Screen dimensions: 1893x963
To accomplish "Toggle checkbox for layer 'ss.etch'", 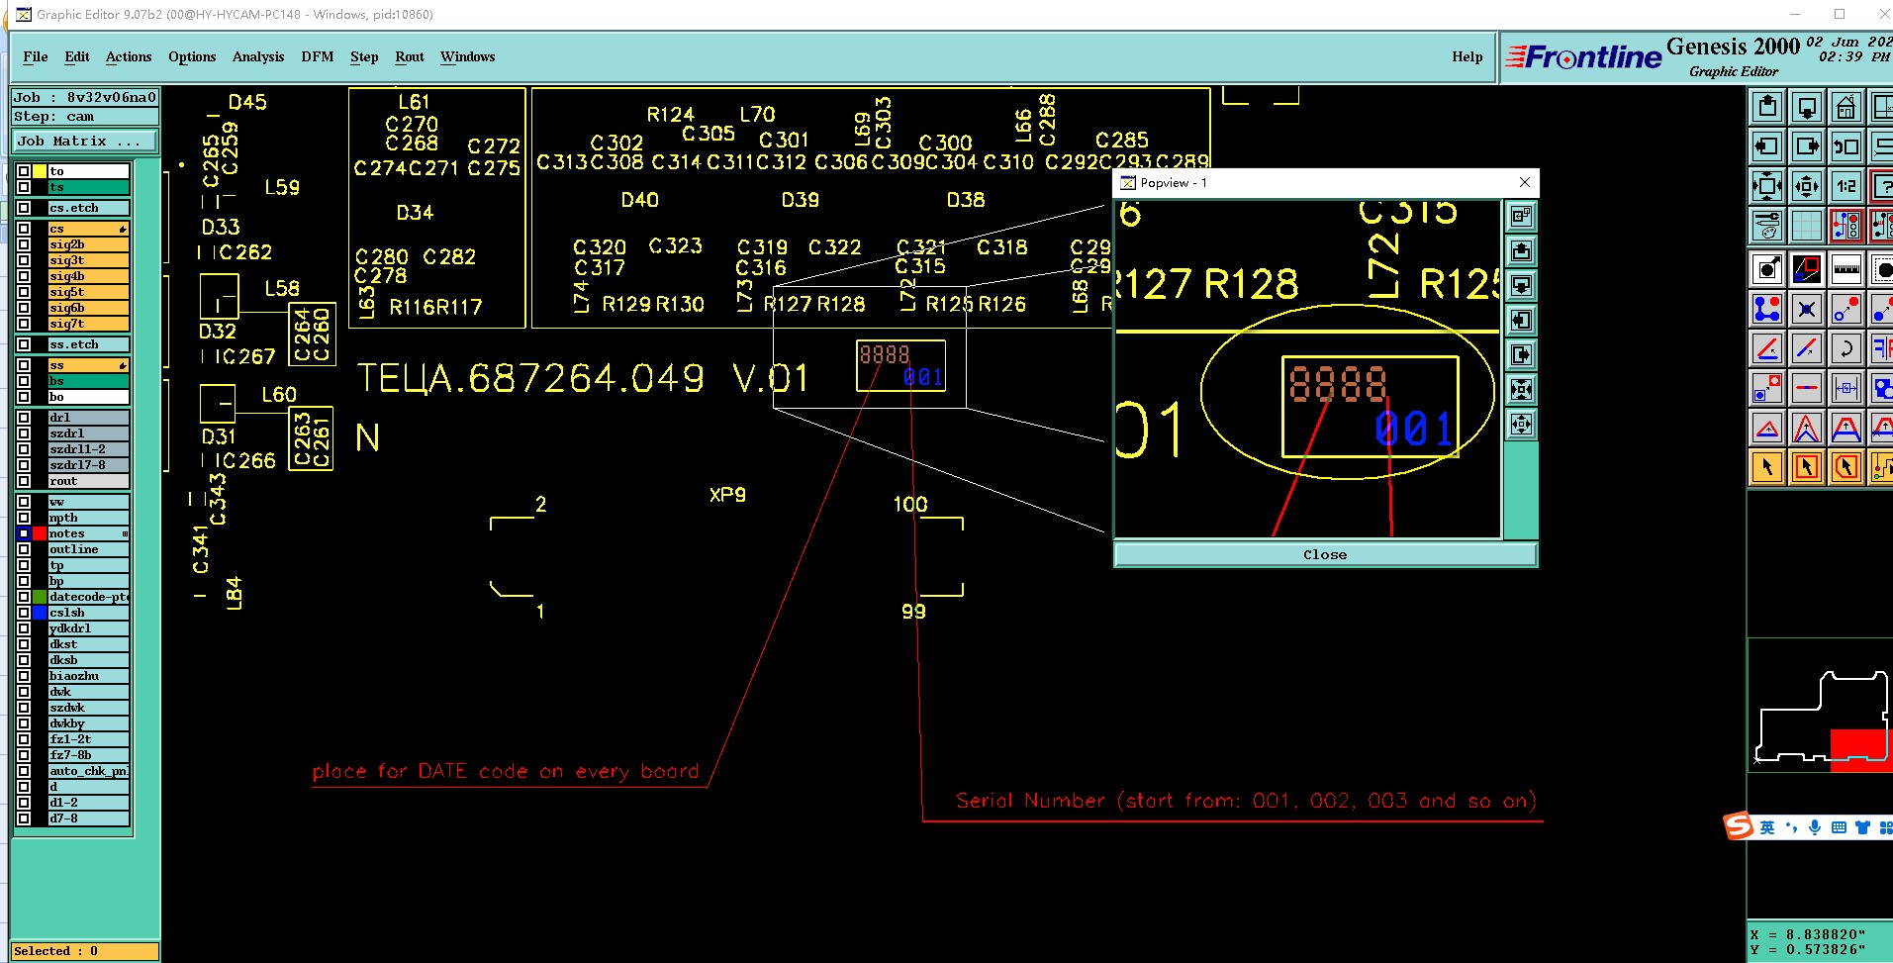I will (x=24, y=344).
